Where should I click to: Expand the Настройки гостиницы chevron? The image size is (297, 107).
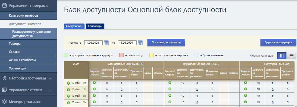click(x=50, y=78)
